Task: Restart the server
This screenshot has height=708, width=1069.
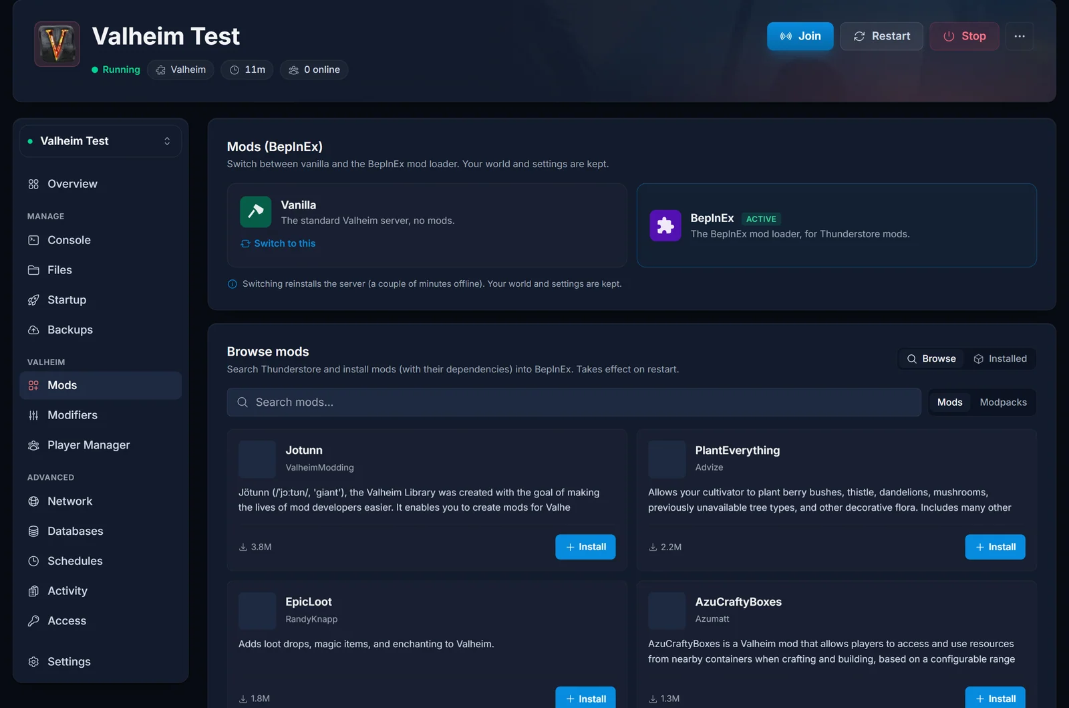Action: [x=881, y=36]
